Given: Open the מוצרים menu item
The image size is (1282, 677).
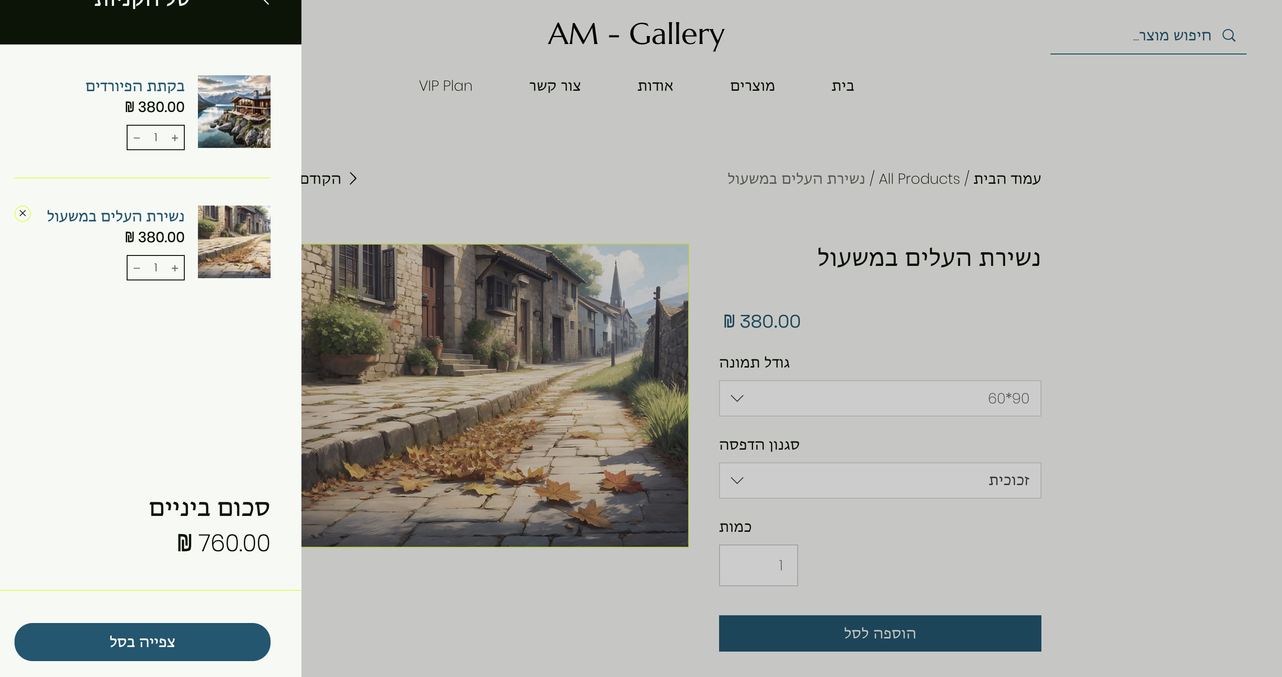Looking at the screenshot, I should pos(752,86).
